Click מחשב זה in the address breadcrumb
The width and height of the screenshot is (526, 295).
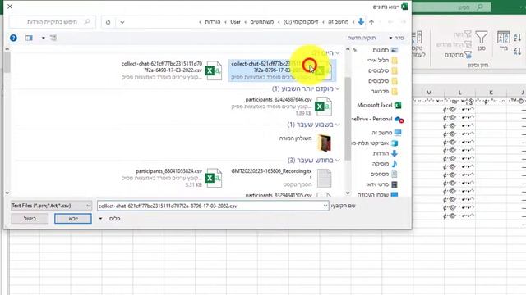(x=338, y=22)
